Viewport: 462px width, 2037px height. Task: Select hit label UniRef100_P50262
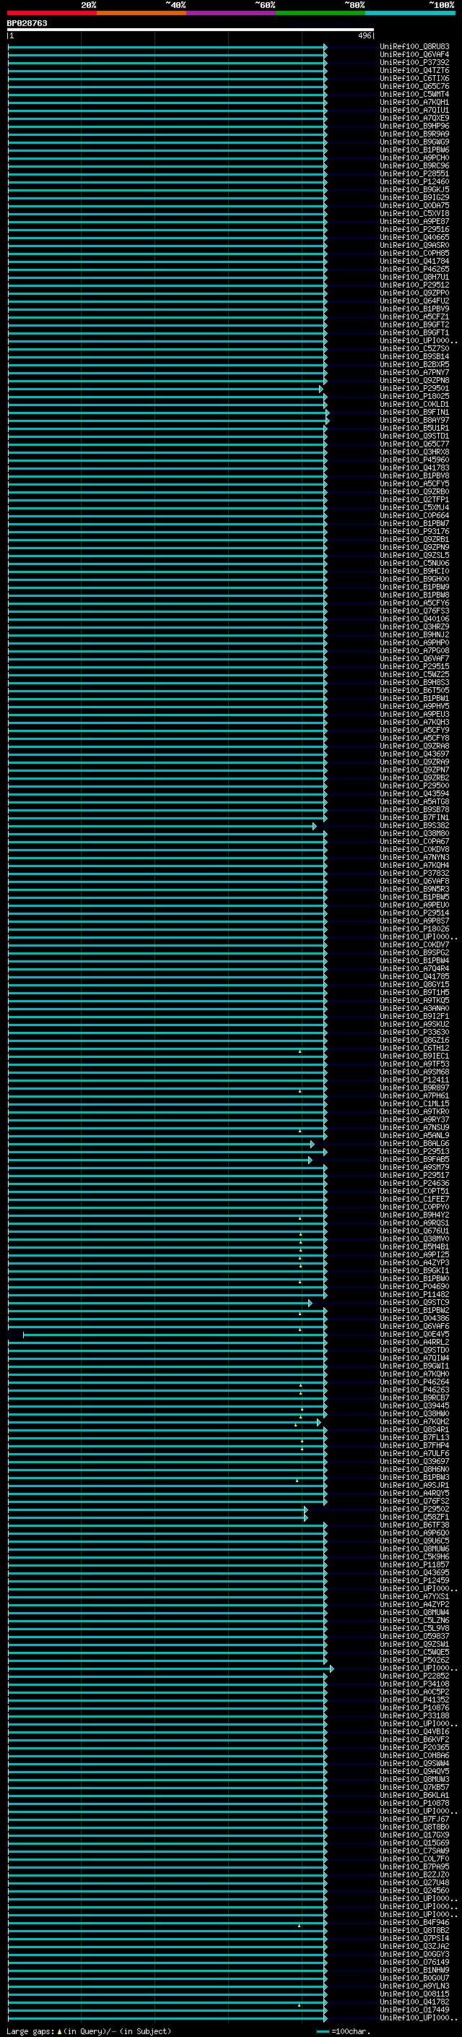(414, 1660)
